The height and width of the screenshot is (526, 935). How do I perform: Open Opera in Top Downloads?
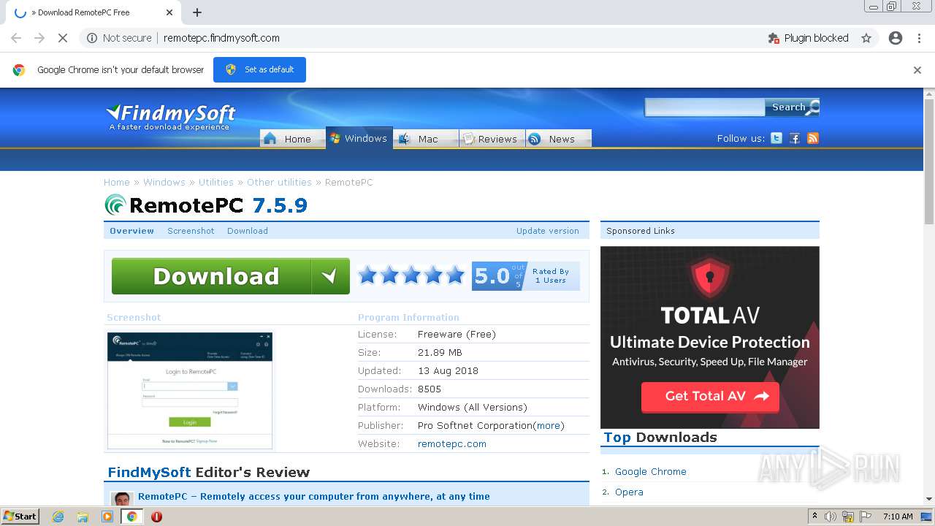[x=629, y=492]
